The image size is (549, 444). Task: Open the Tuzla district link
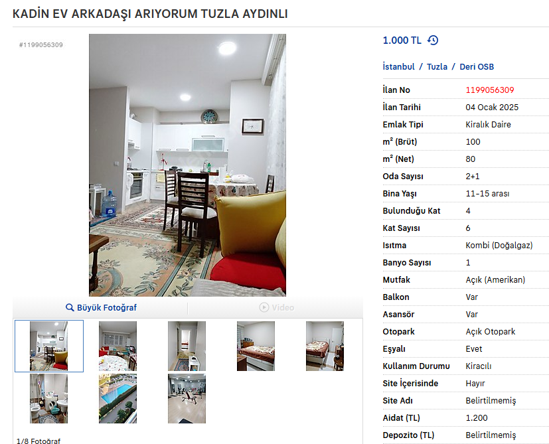point(437,66)
